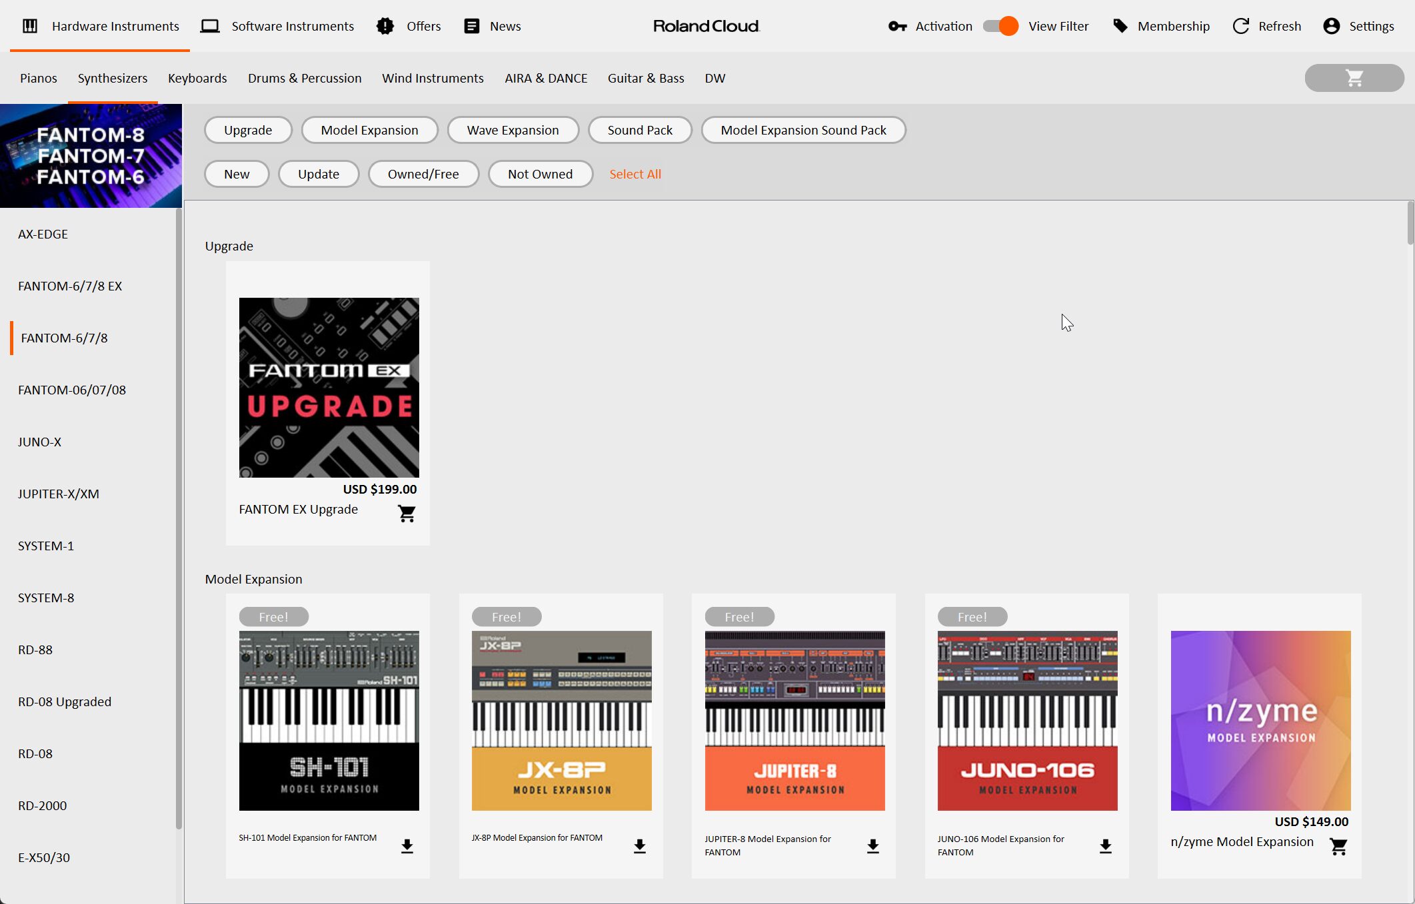Open the Offers section
The height and width of the screenshot is (904, 1415).
[409, 26]
